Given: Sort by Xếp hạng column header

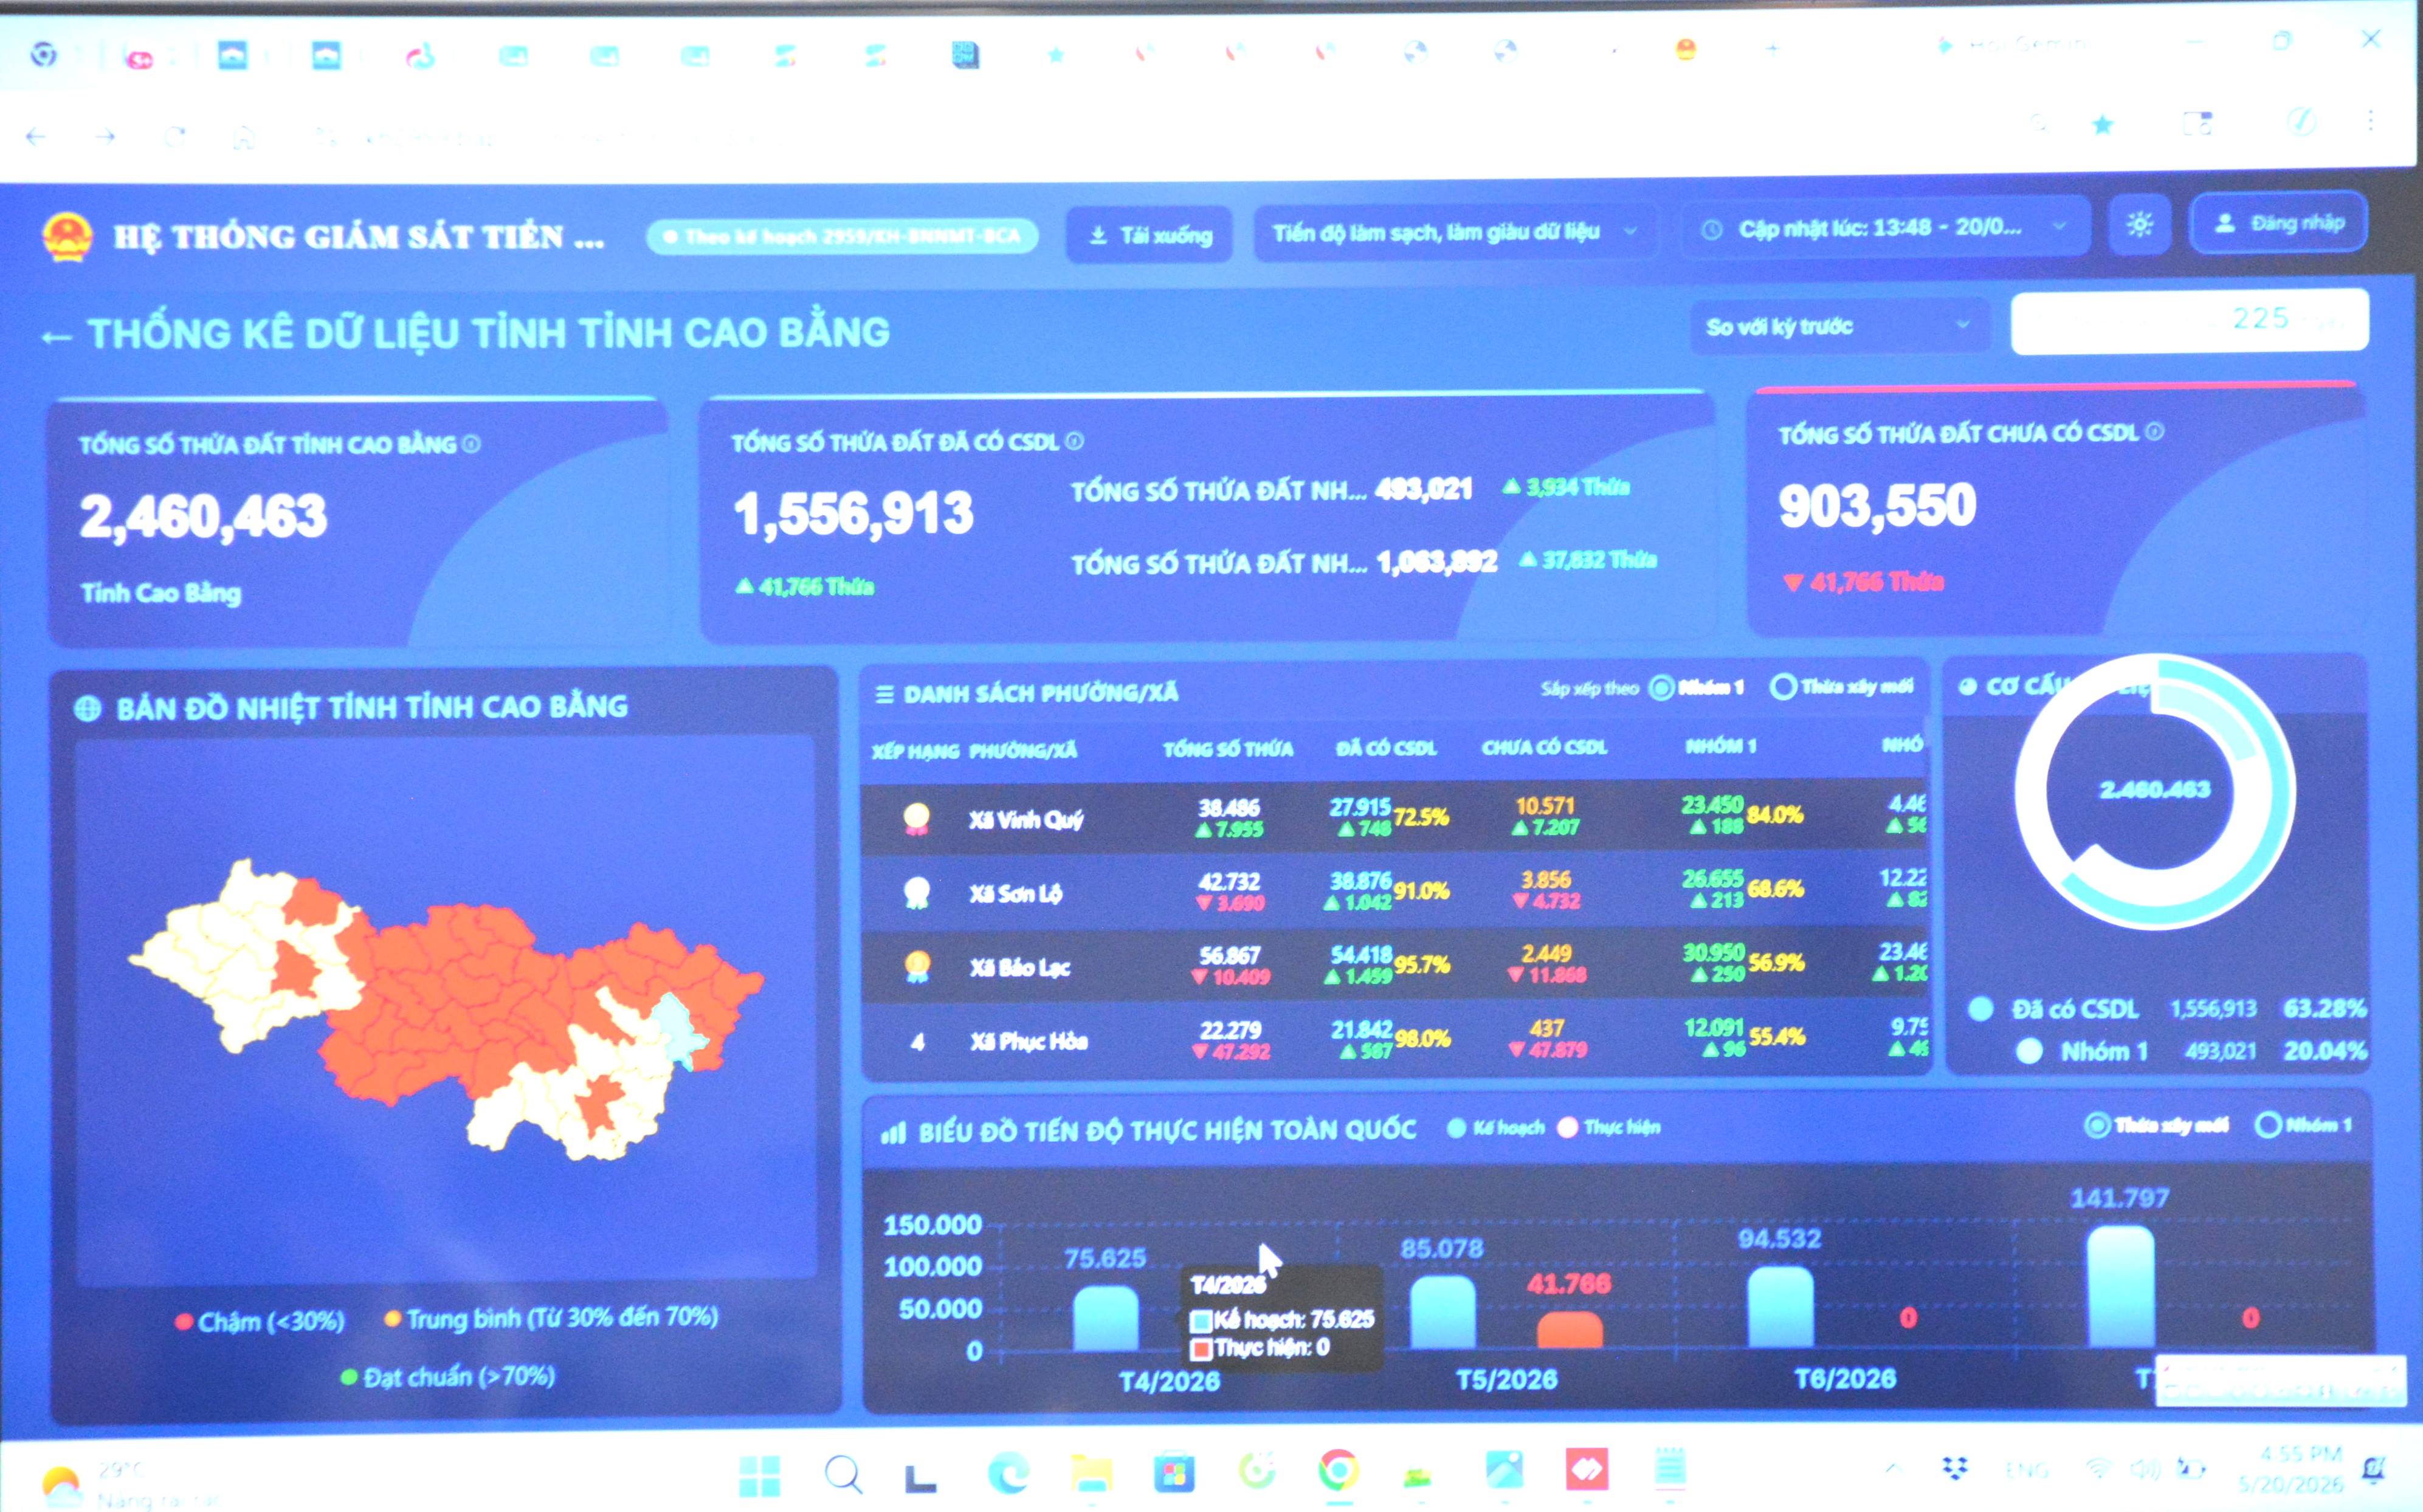Looking at the screenshot, I should [915, 751].
